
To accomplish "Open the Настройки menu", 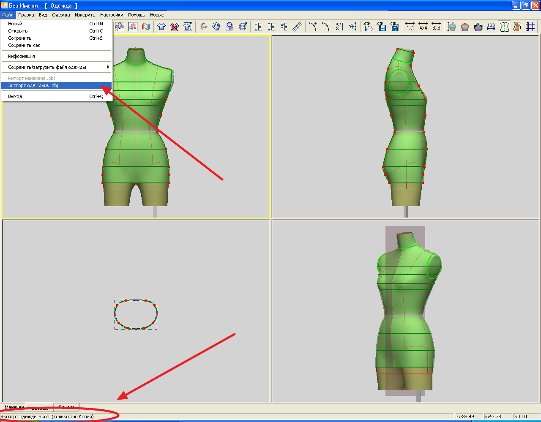I will pyautogui.click(x=112, y=15).
